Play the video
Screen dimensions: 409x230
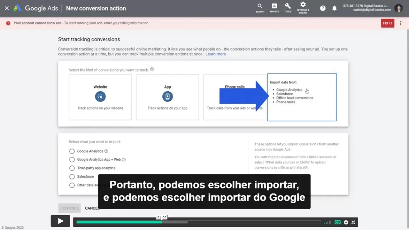pyautogui.click(x=60, y=221)
